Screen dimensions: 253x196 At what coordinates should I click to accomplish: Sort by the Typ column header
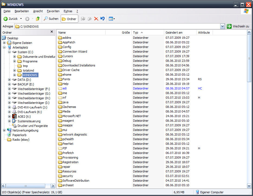[x=148, y=33]
